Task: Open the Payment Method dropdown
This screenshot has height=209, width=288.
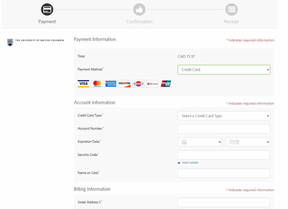Action: (x=224, y=70)
